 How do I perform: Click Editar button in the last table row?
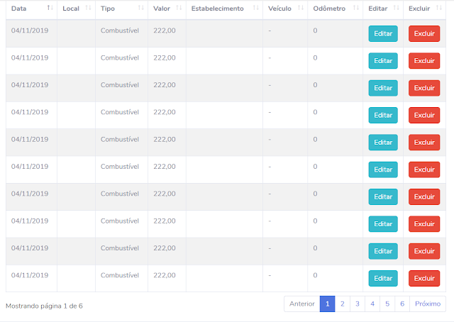coord(383,278)
